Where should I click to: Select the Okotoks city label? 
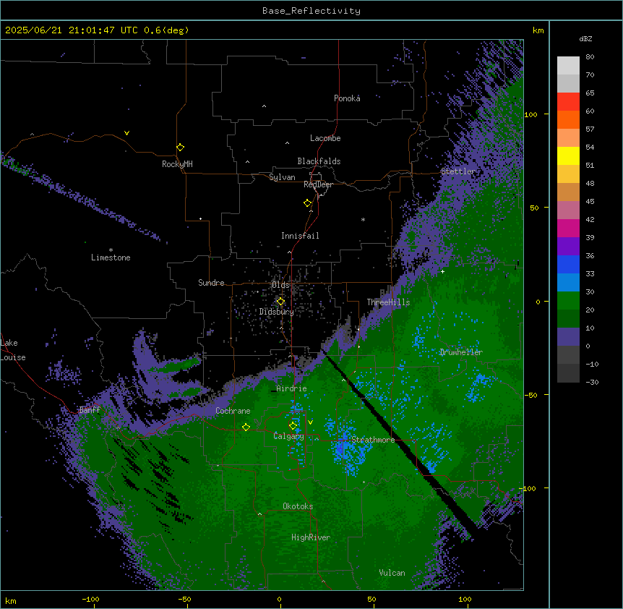[298, 506]
